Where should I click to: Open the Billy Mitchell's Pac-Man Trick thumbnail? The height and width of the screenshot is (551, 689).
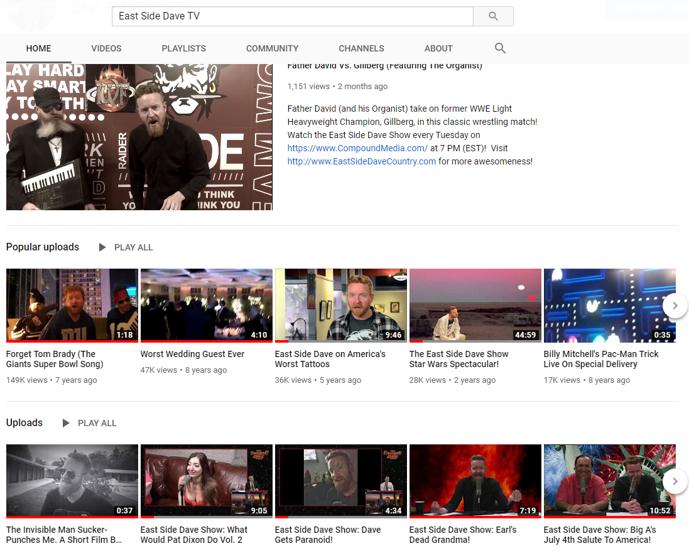pyautogui.click(x=610, y=306)
